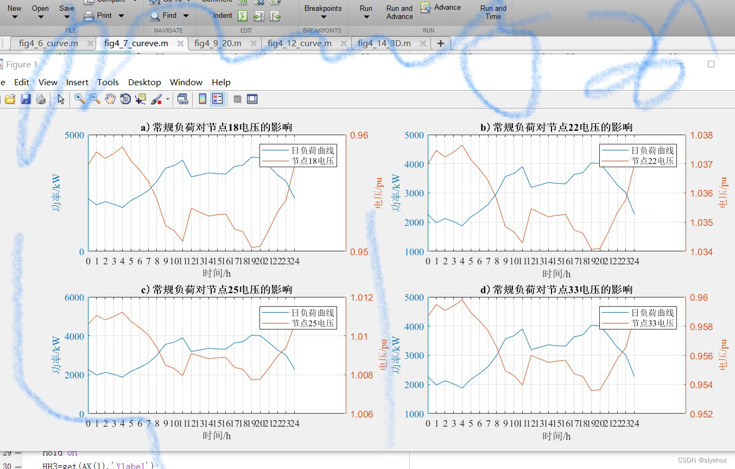Select legend in node 25 voltage plot
This screenshot has height=469, width=735.
[x=298, y=318]
